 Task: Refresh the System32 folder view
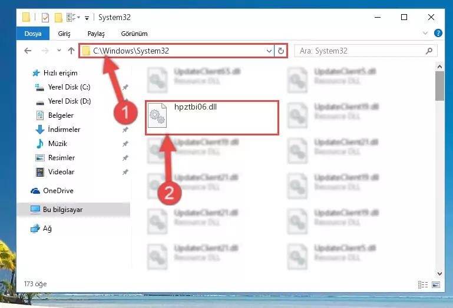coord(280,51)
